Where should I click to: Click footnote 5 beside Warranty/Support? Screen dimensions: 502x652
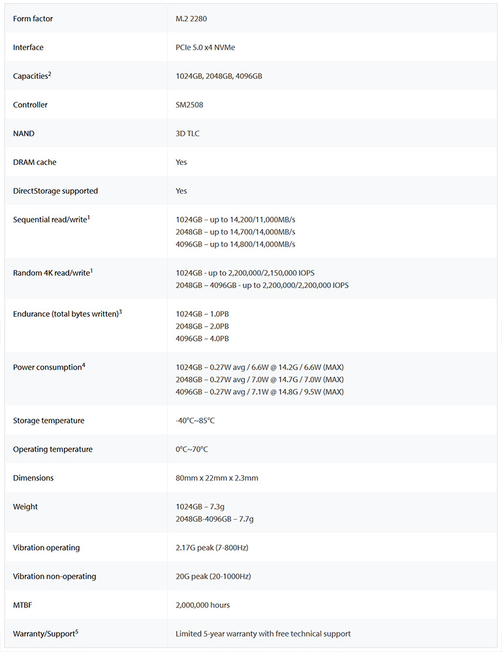pos(76,632)
